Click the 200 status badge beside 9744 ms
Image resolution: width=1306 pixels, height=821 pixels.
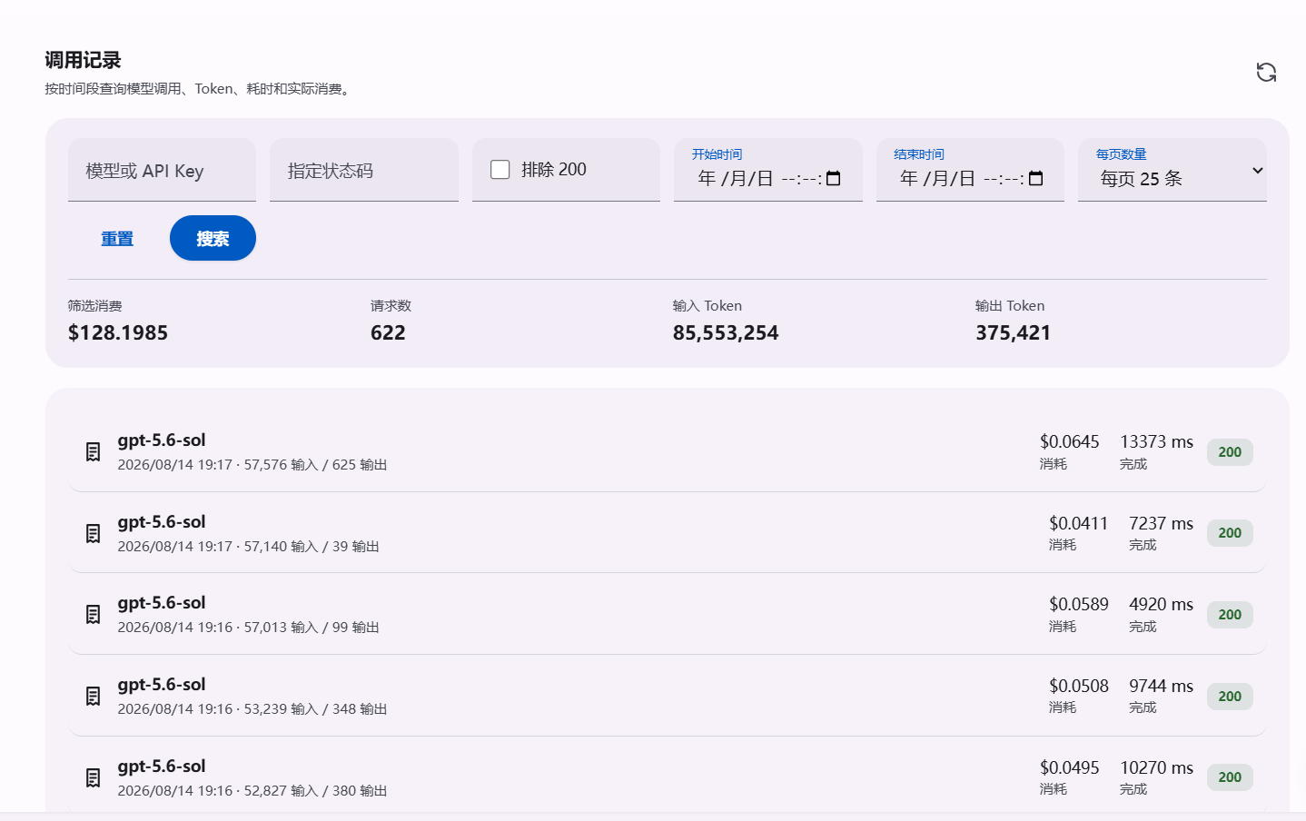click(x=1230, y=697)
